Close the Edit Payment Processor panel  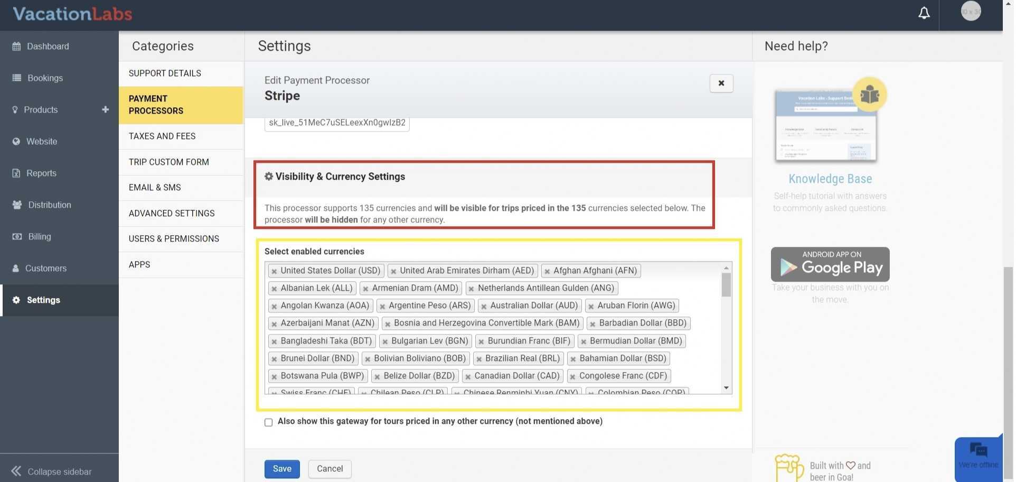point(722,84)
